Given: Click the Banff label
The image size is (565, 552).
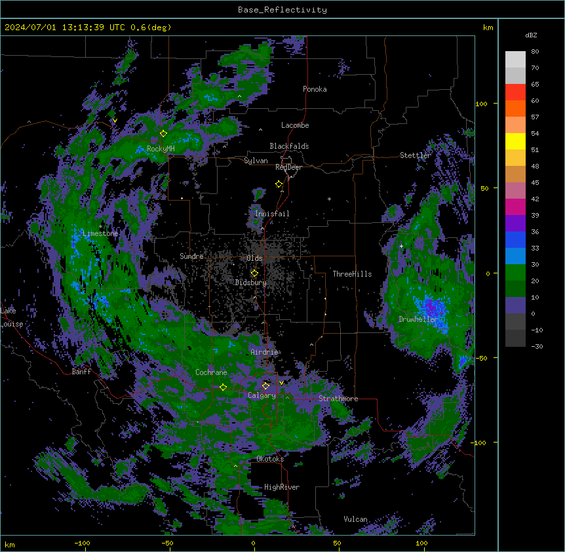Looking at the screenshot, I should 81,372.
